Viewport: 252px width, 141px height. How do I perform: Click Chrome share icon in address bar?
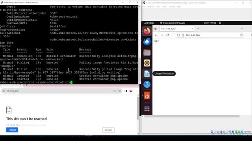115,91
